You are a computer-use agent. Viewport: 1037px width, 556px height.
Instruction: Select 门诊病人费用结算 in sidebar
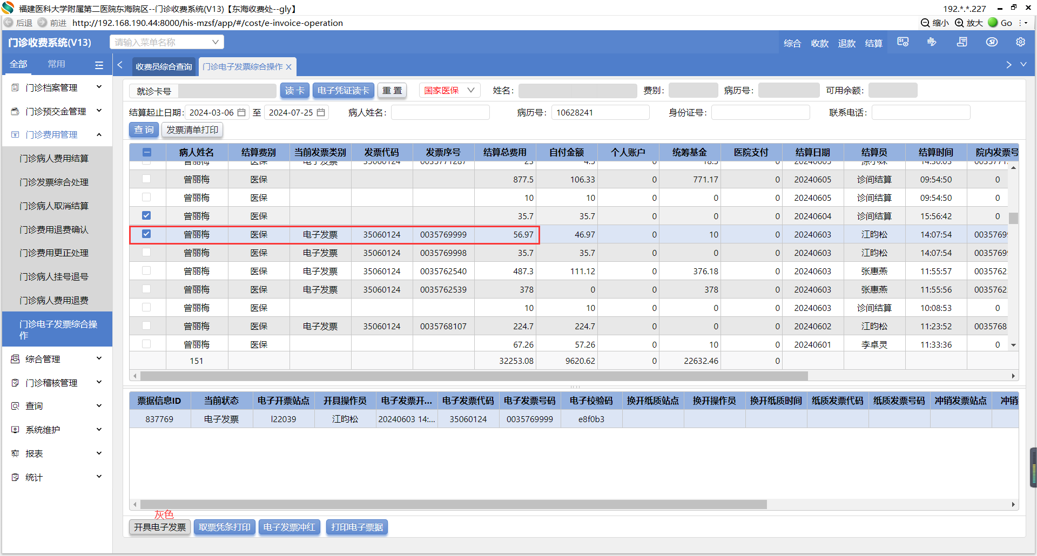[54, 159]
